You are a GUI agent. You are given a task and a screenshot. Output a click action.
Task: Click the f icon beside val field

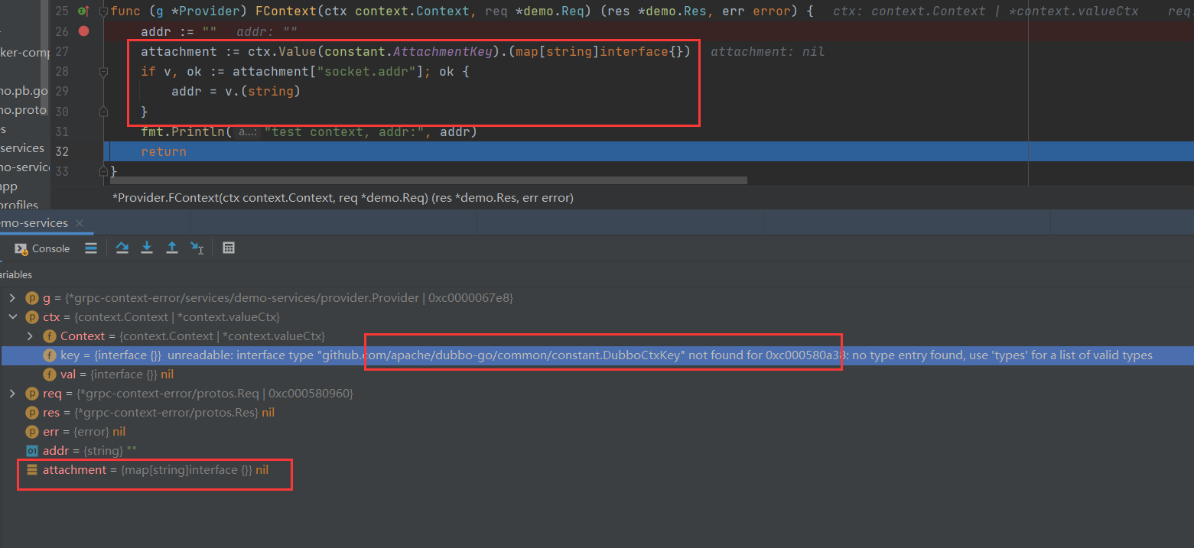tap(50, 375)
